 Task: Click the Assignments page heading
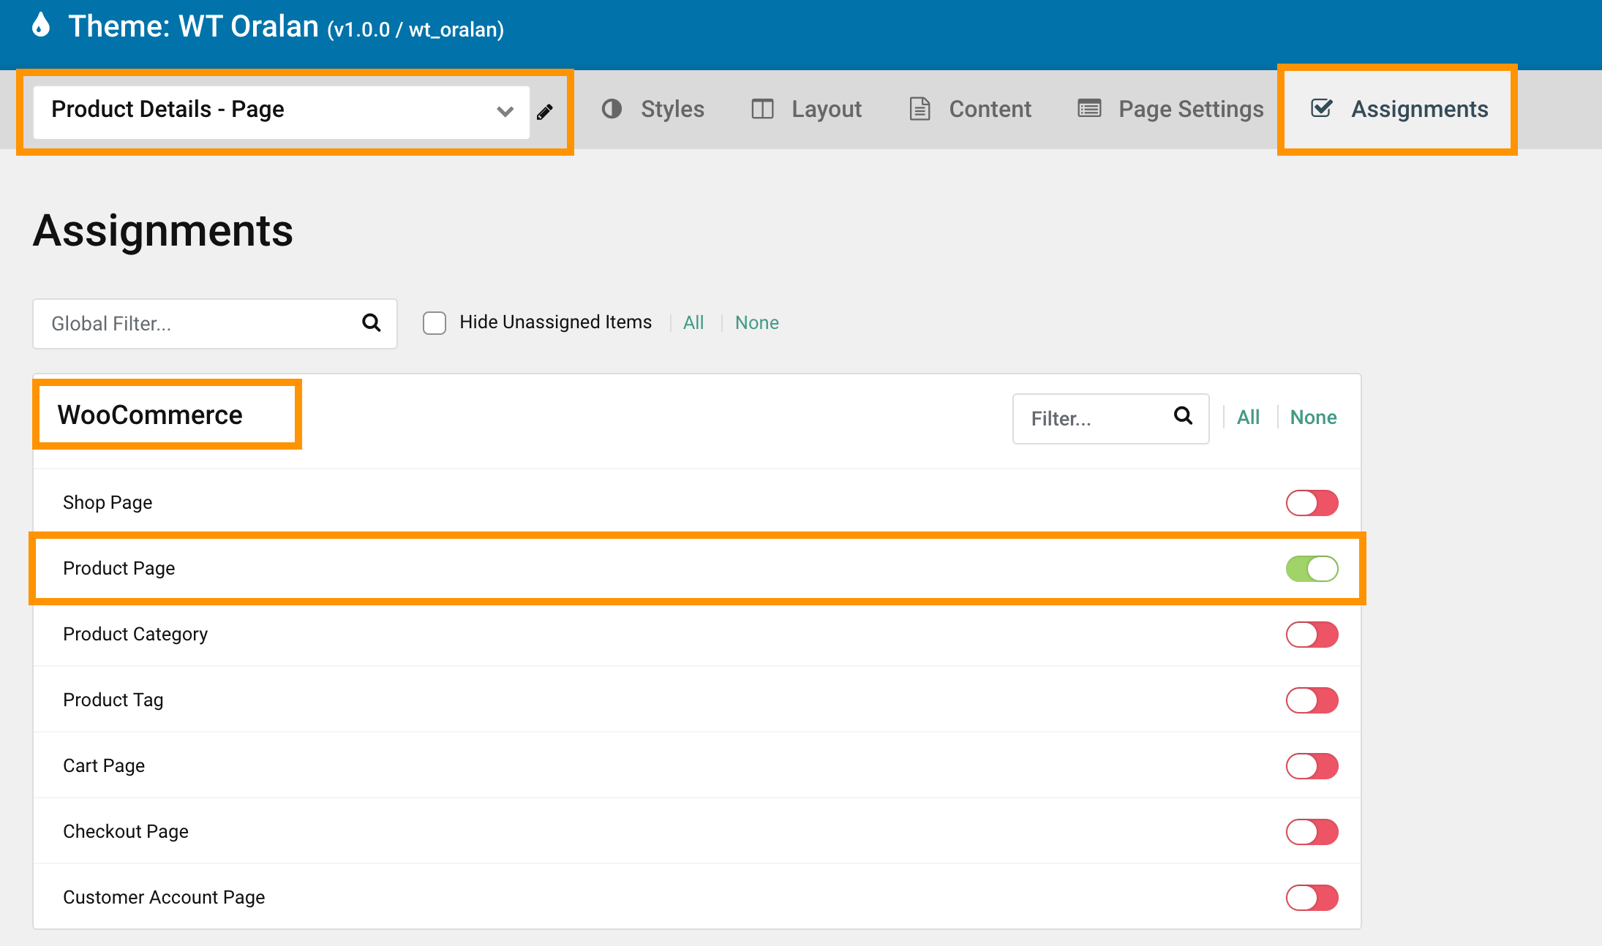163,231
